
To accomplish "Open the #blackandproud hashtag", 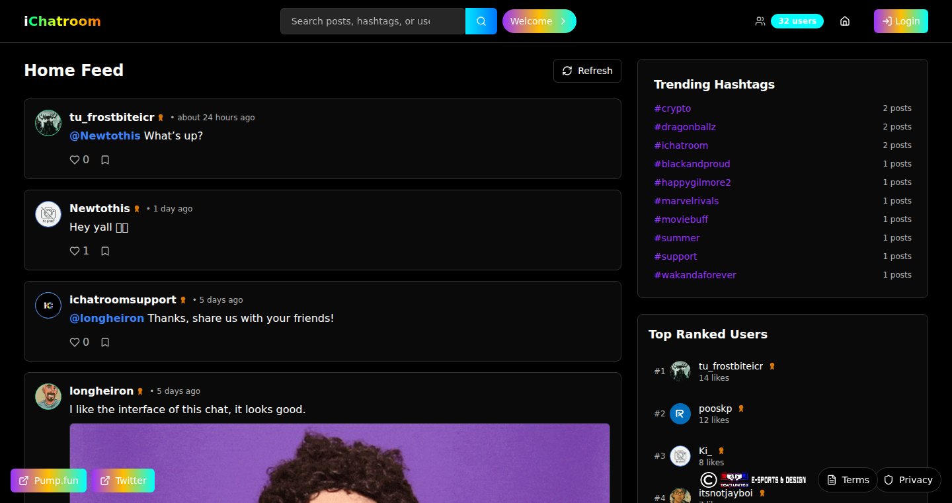I will pos(692,164).
